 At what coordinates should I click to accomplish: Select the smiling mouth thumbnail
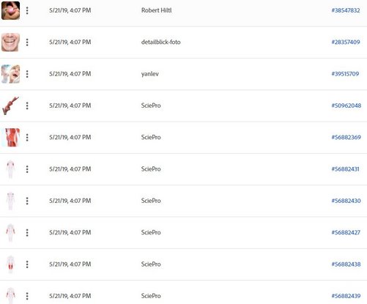[10, 42]
